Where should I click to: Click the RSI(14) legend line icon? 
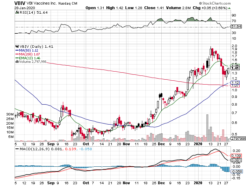point(17,12)
